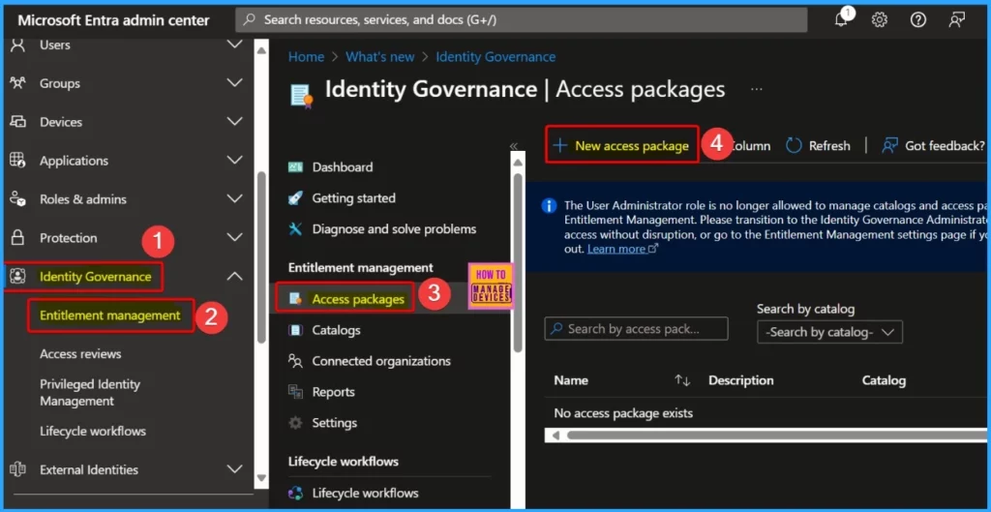Click the Devices icon in sidebar
The width and height of the screenshot is (991, 512).
click(17, 122)
